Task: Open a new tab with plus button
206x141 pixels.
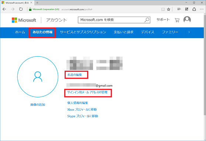Action: (37, 3)
